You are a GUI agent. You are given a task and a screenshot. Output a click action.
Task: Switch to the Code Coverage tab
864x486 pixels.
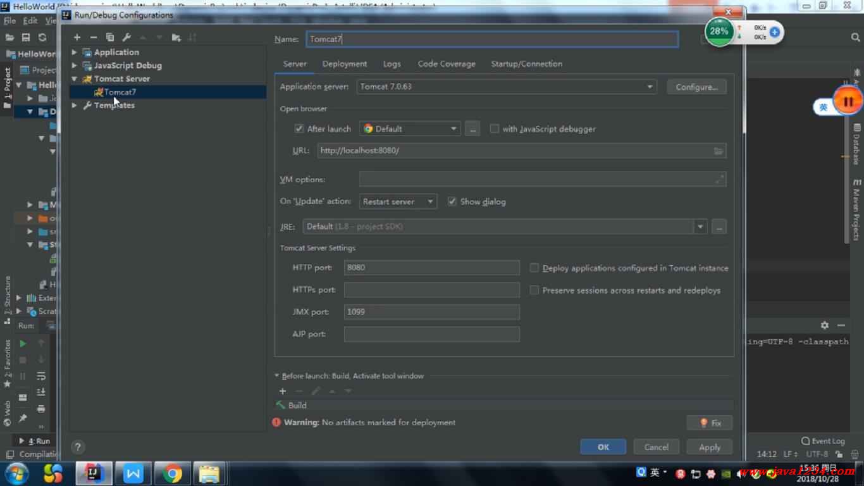[x=447, y=64]
